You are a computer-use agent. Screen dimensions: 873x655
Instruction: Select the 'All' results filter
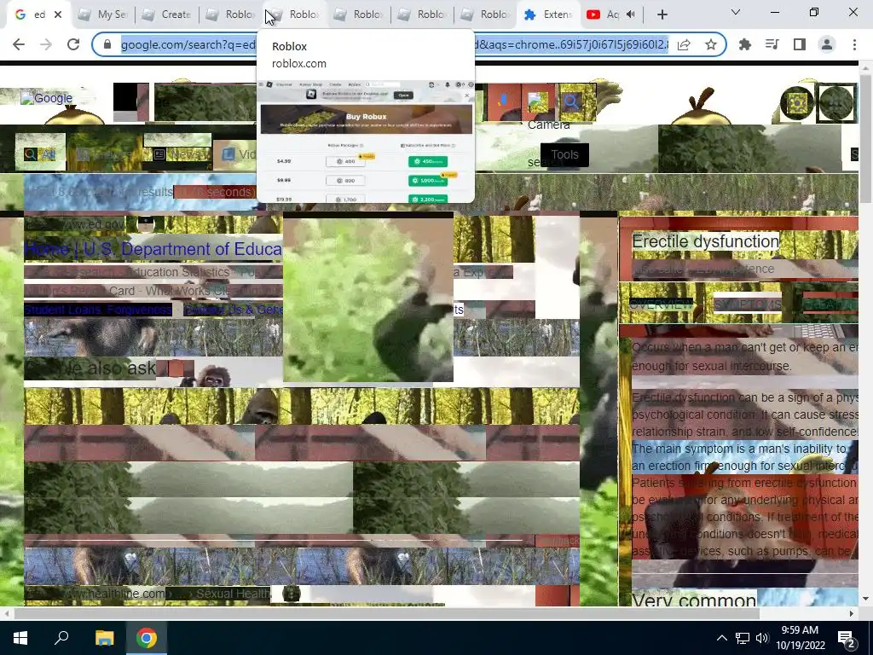40,154
